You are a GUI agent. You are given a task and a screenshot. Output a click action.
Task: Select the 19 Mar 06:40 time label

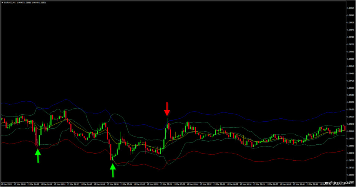click(x=286, y=184)
